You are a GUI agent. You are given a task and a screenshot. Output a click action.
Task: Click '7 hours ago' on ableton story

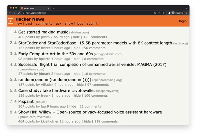point(60,37)
